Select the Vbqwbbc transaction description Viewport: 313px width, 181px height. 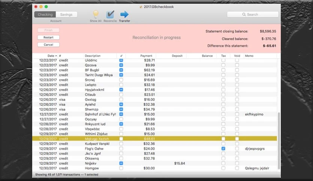92,129
